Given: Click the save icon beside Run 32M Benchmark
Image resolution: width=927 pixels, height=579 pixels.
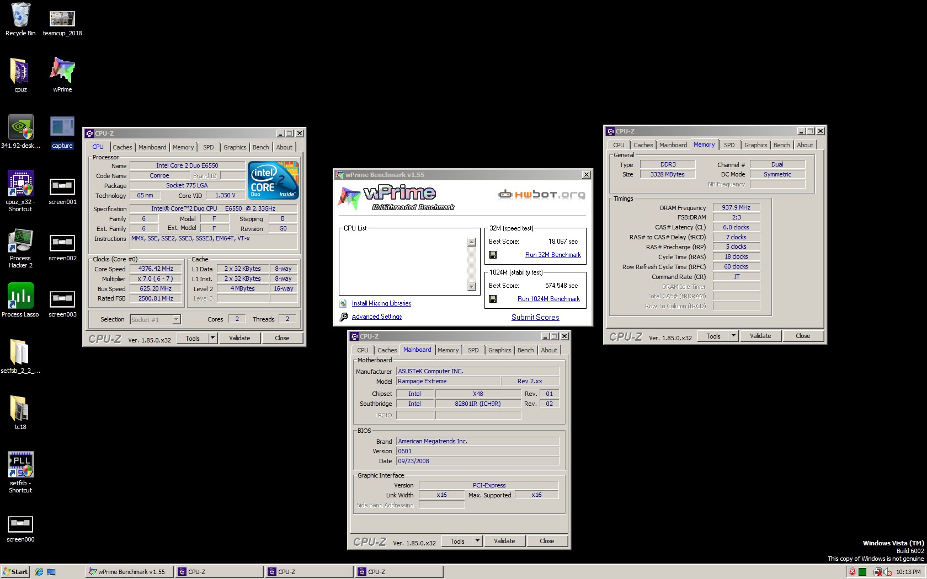Looking at the screenshot, I should (x=493, y=255).
